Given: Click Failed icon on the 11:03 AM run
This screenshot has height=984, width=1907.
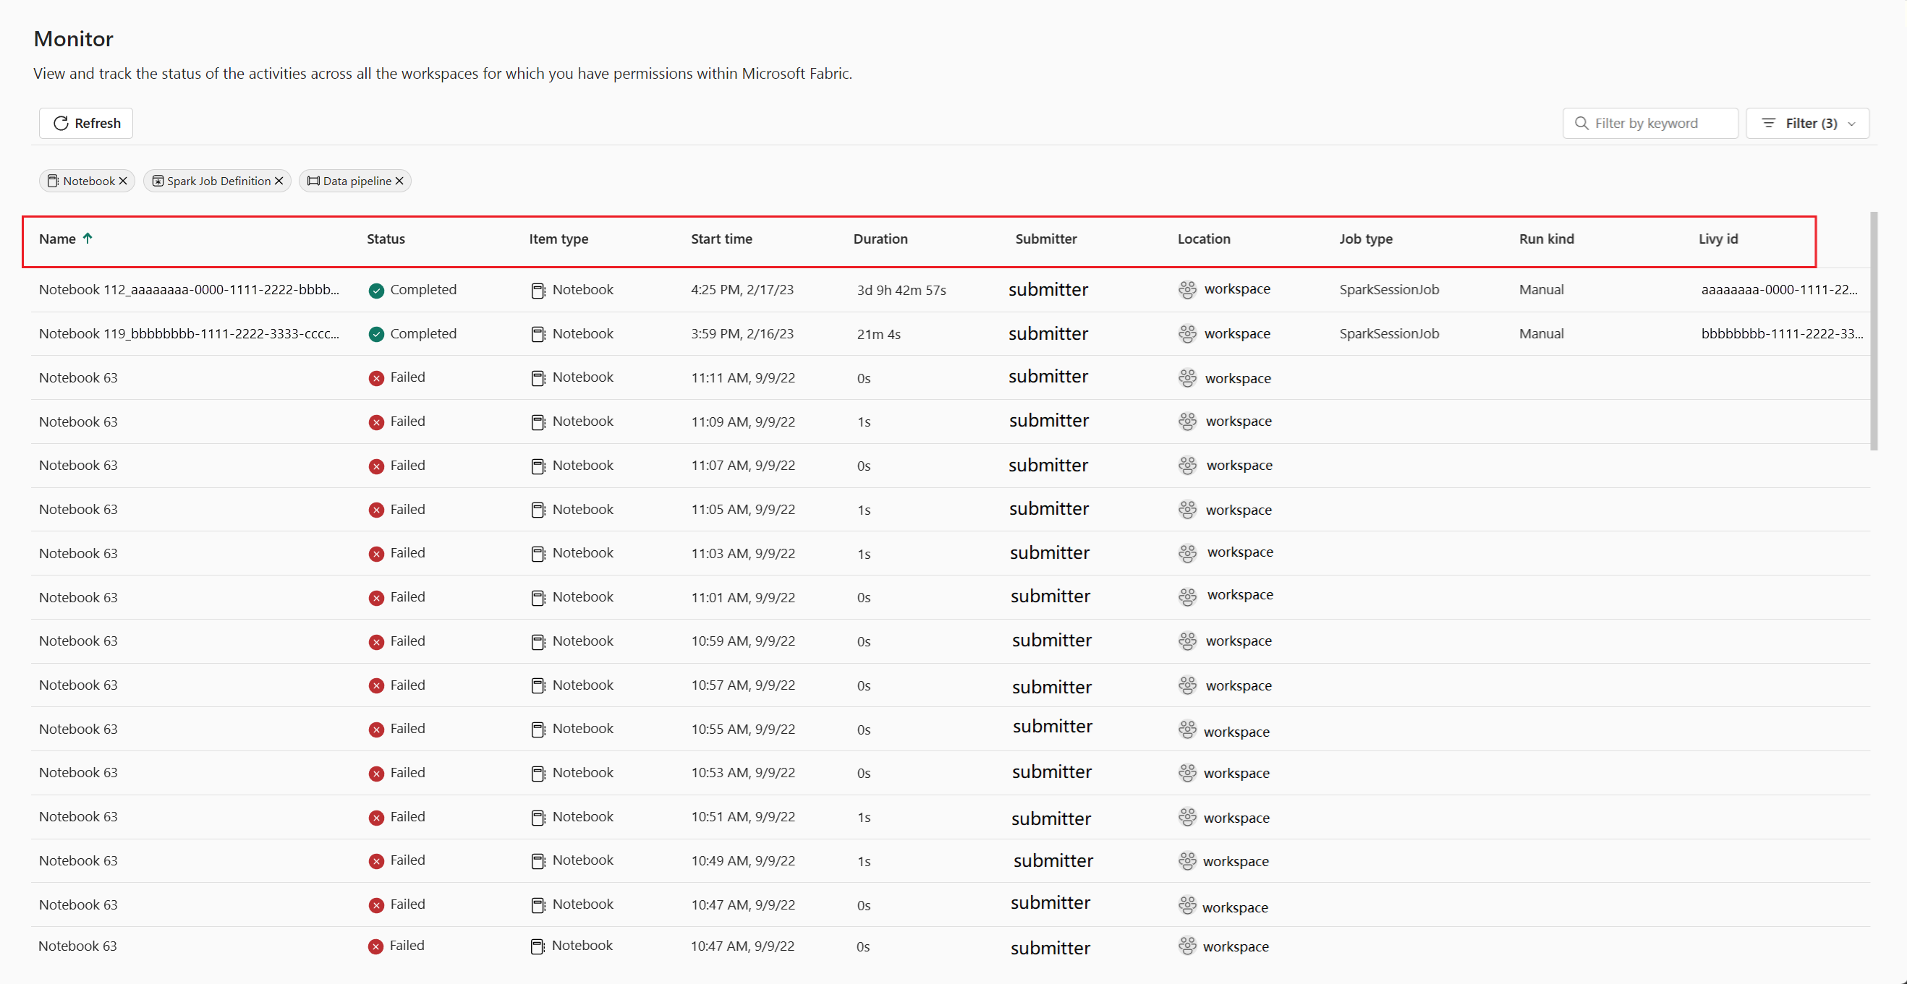Looking at the screenshot, I should click(x=376, y=554).
